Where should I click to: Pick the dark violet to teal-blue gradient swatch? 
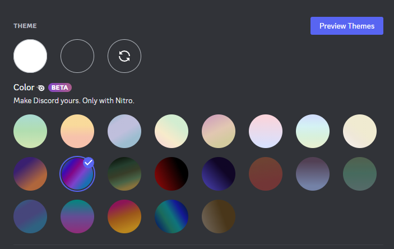click(30, 216)
